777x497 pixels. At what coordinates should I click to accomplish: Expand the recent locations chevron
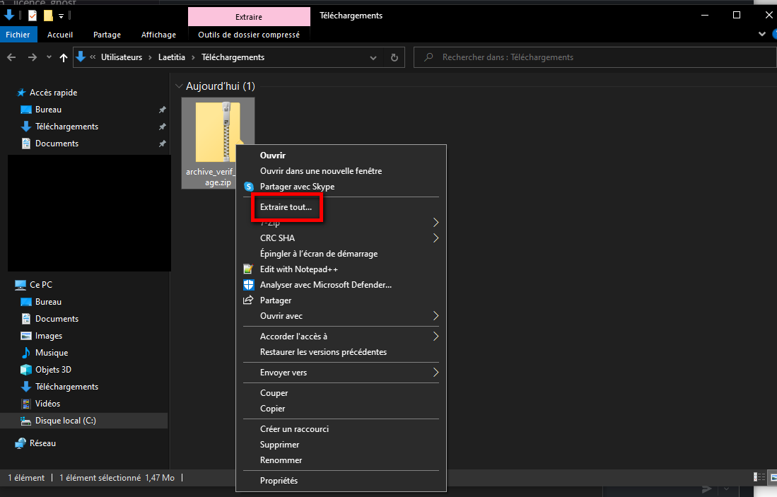(49, 57)
